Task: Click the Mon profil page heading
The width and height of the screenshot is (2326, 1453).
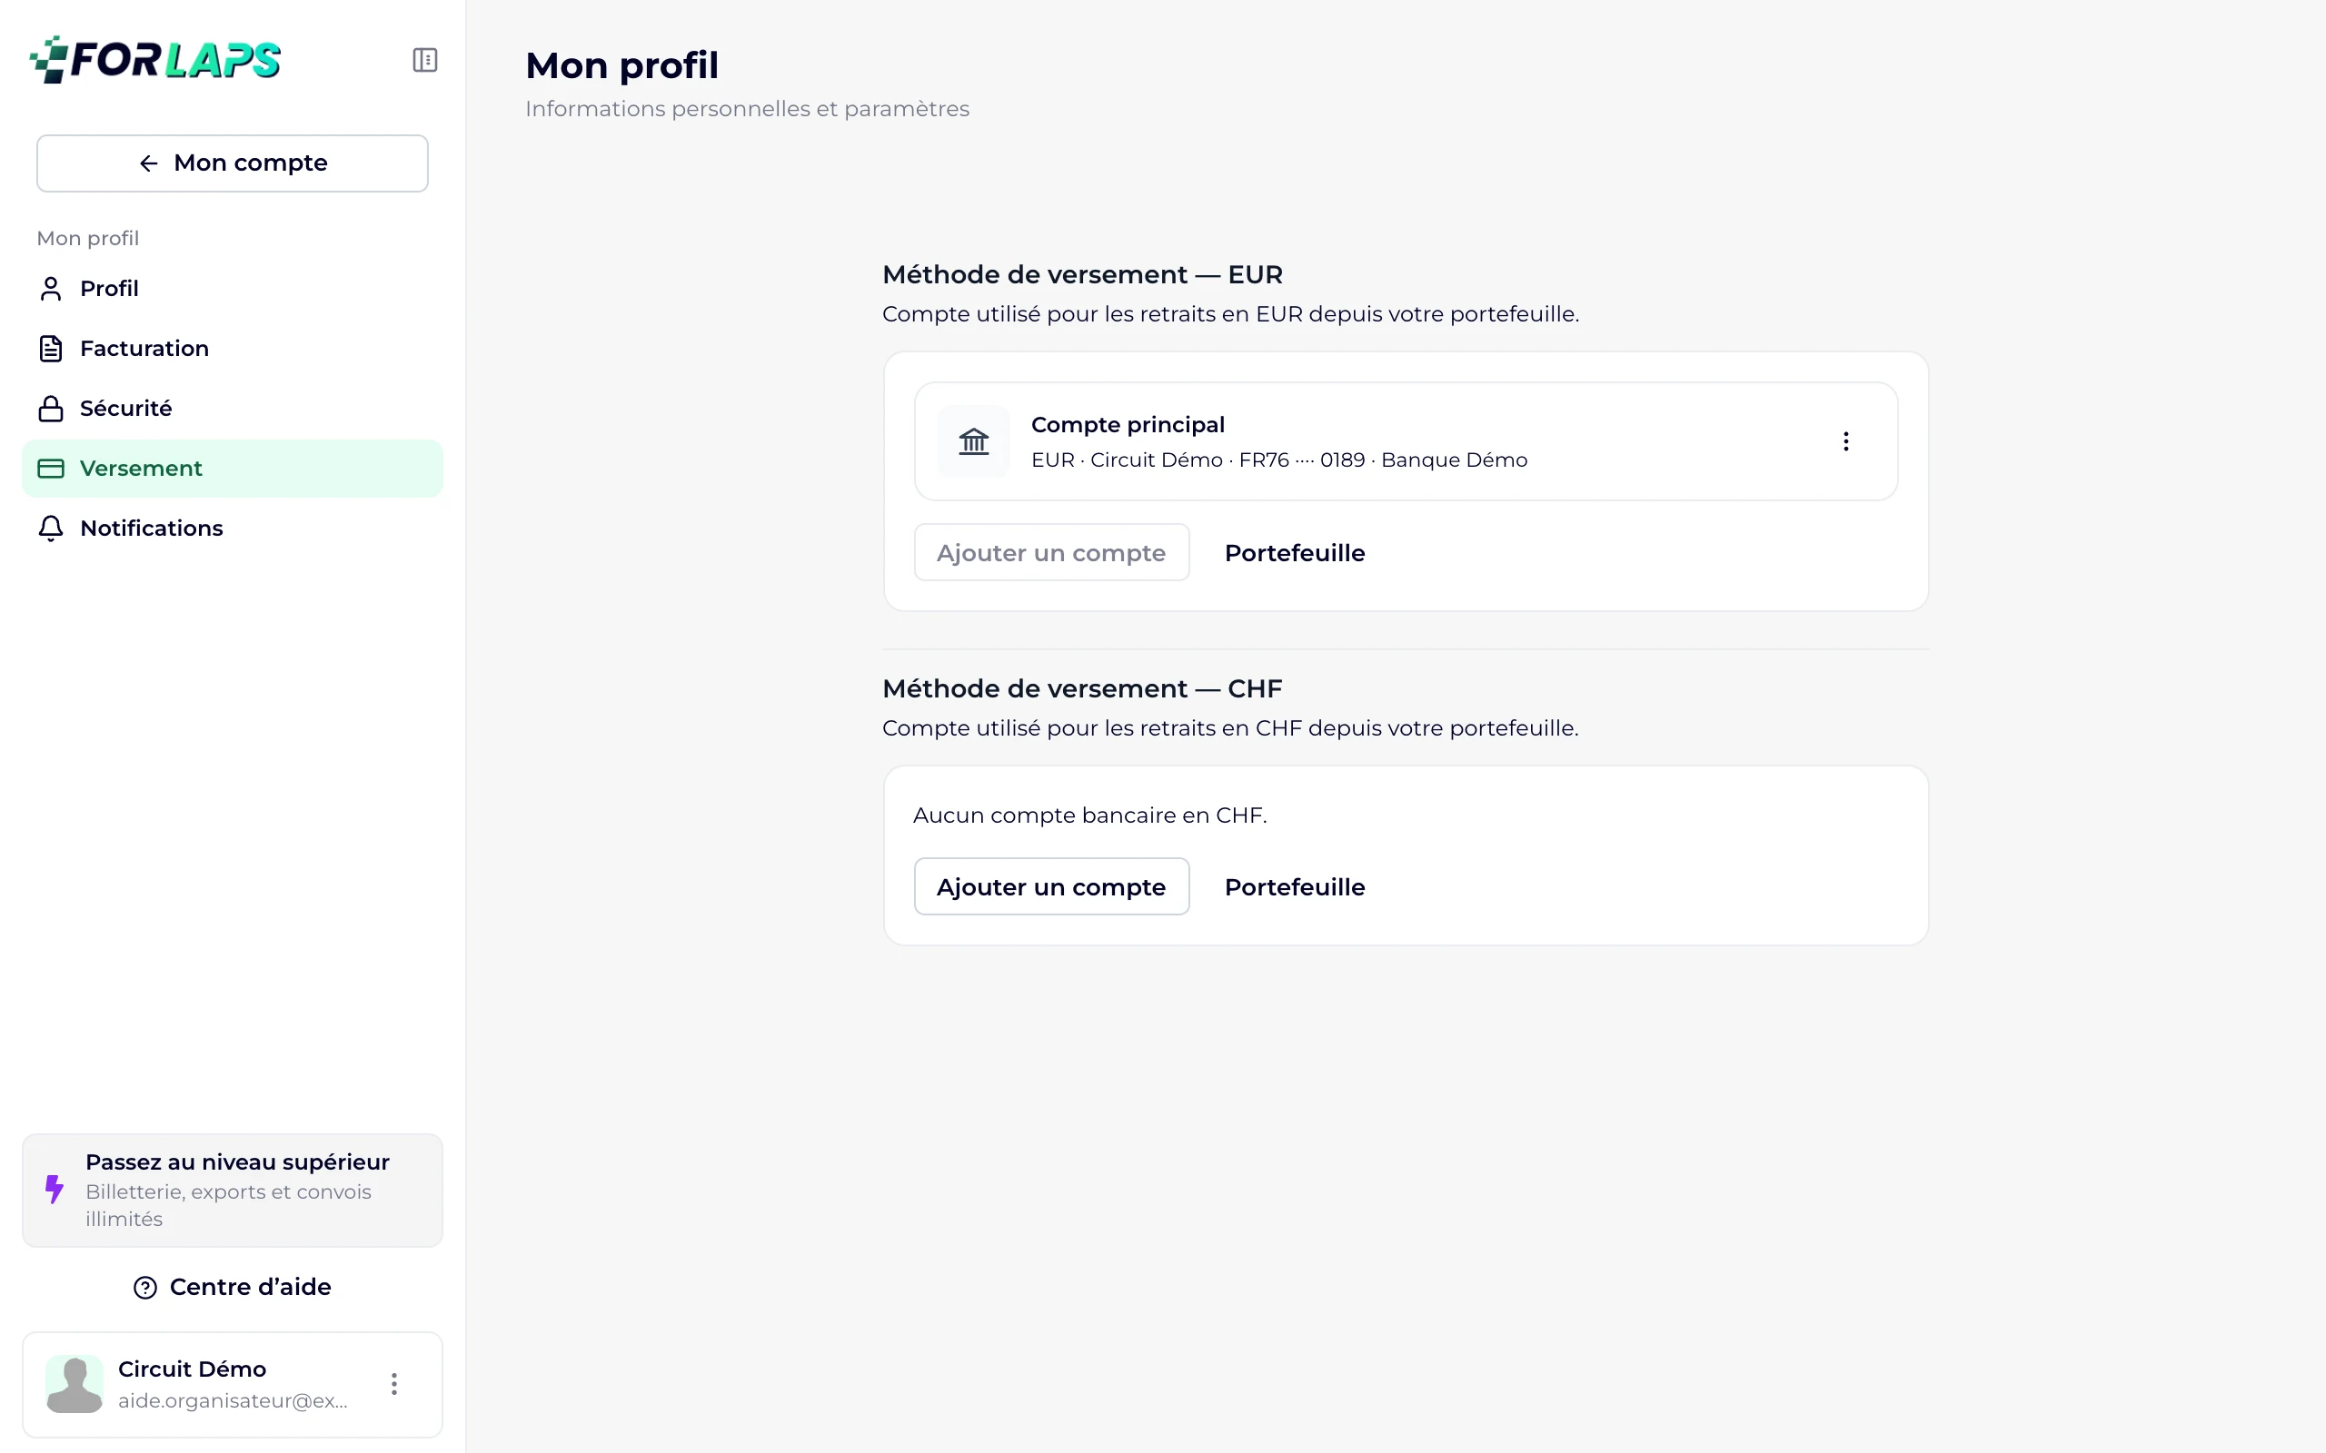Action: (x=621, y=65)
